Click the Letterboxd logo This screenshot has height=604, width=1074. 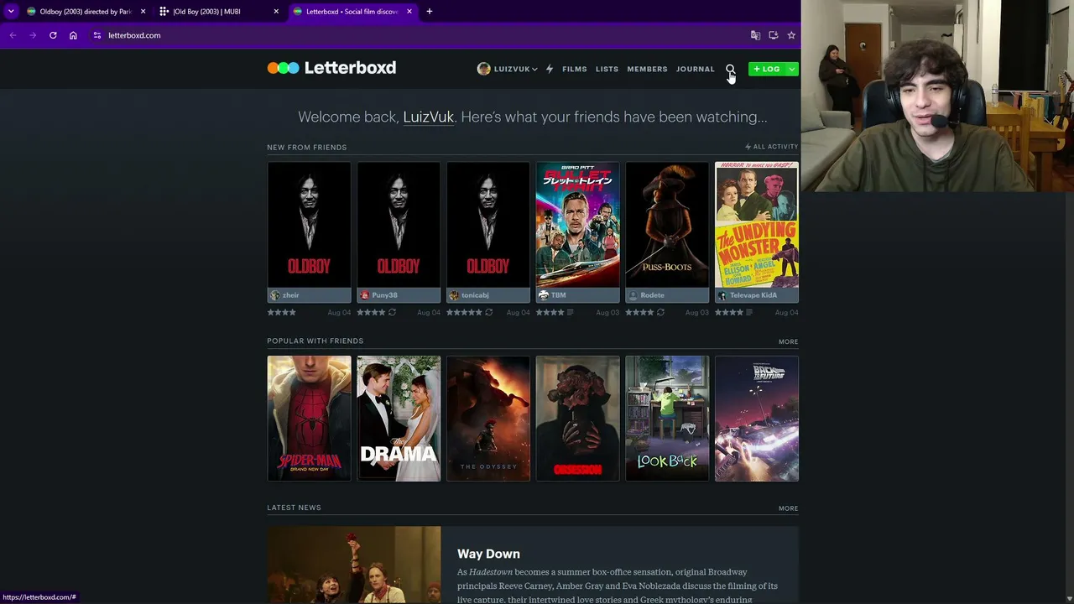coord(331,68)
